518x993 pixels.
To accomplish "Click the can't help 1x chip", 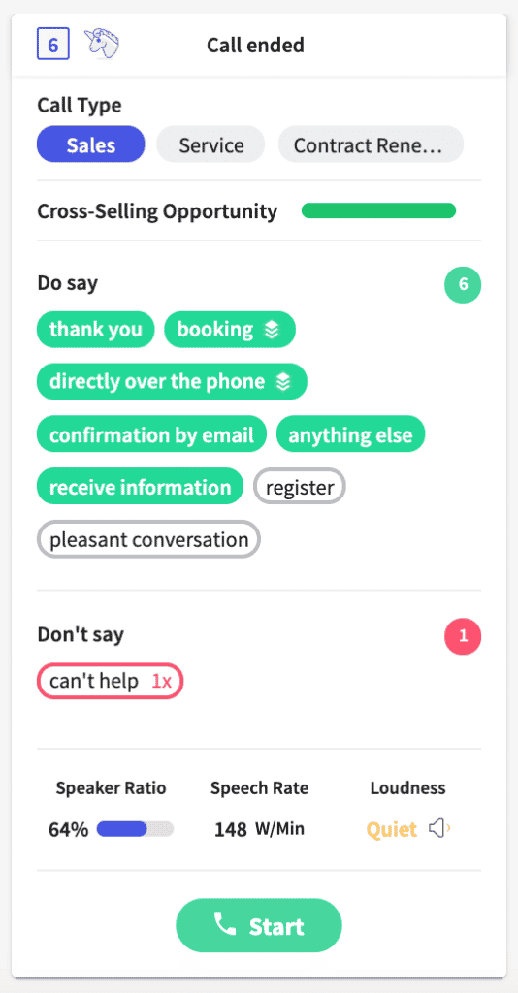I will point(111,681).
